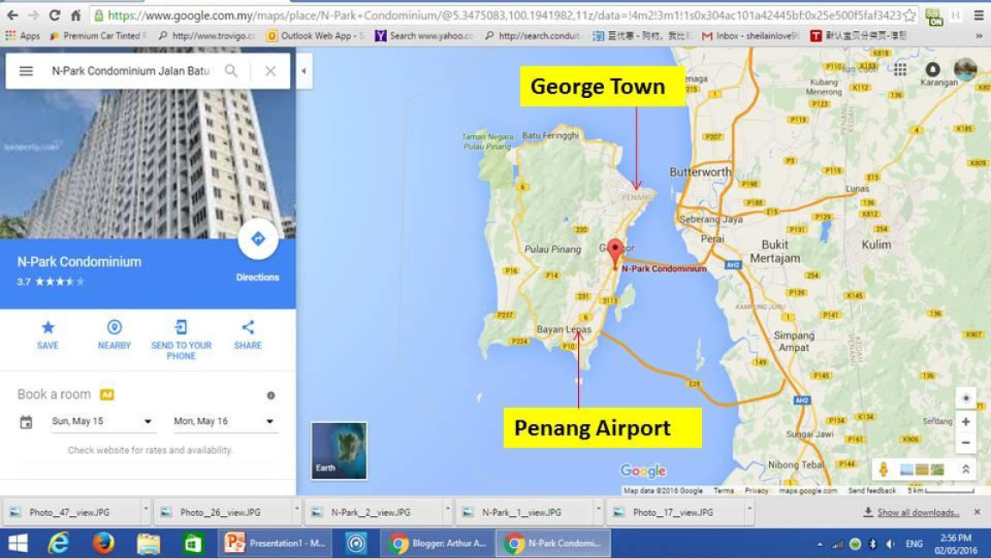The image size is (991, 559).
Task: Save N-Park Condominium with the star
Action: tap(47, 335)
